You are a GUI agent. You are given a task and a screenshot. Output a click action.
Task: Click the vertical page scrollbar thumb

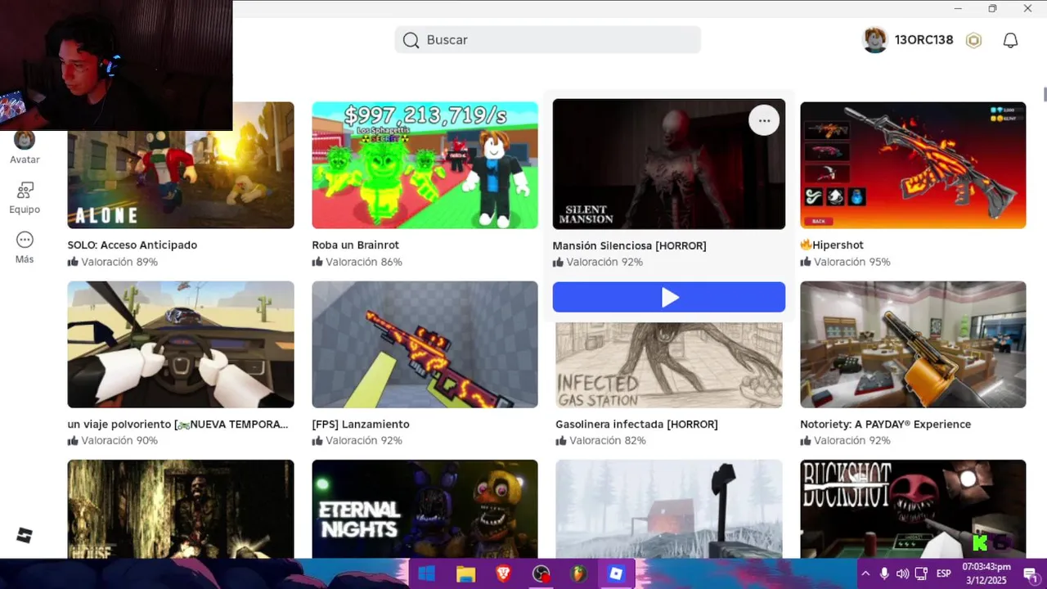tap(1045, 93)
